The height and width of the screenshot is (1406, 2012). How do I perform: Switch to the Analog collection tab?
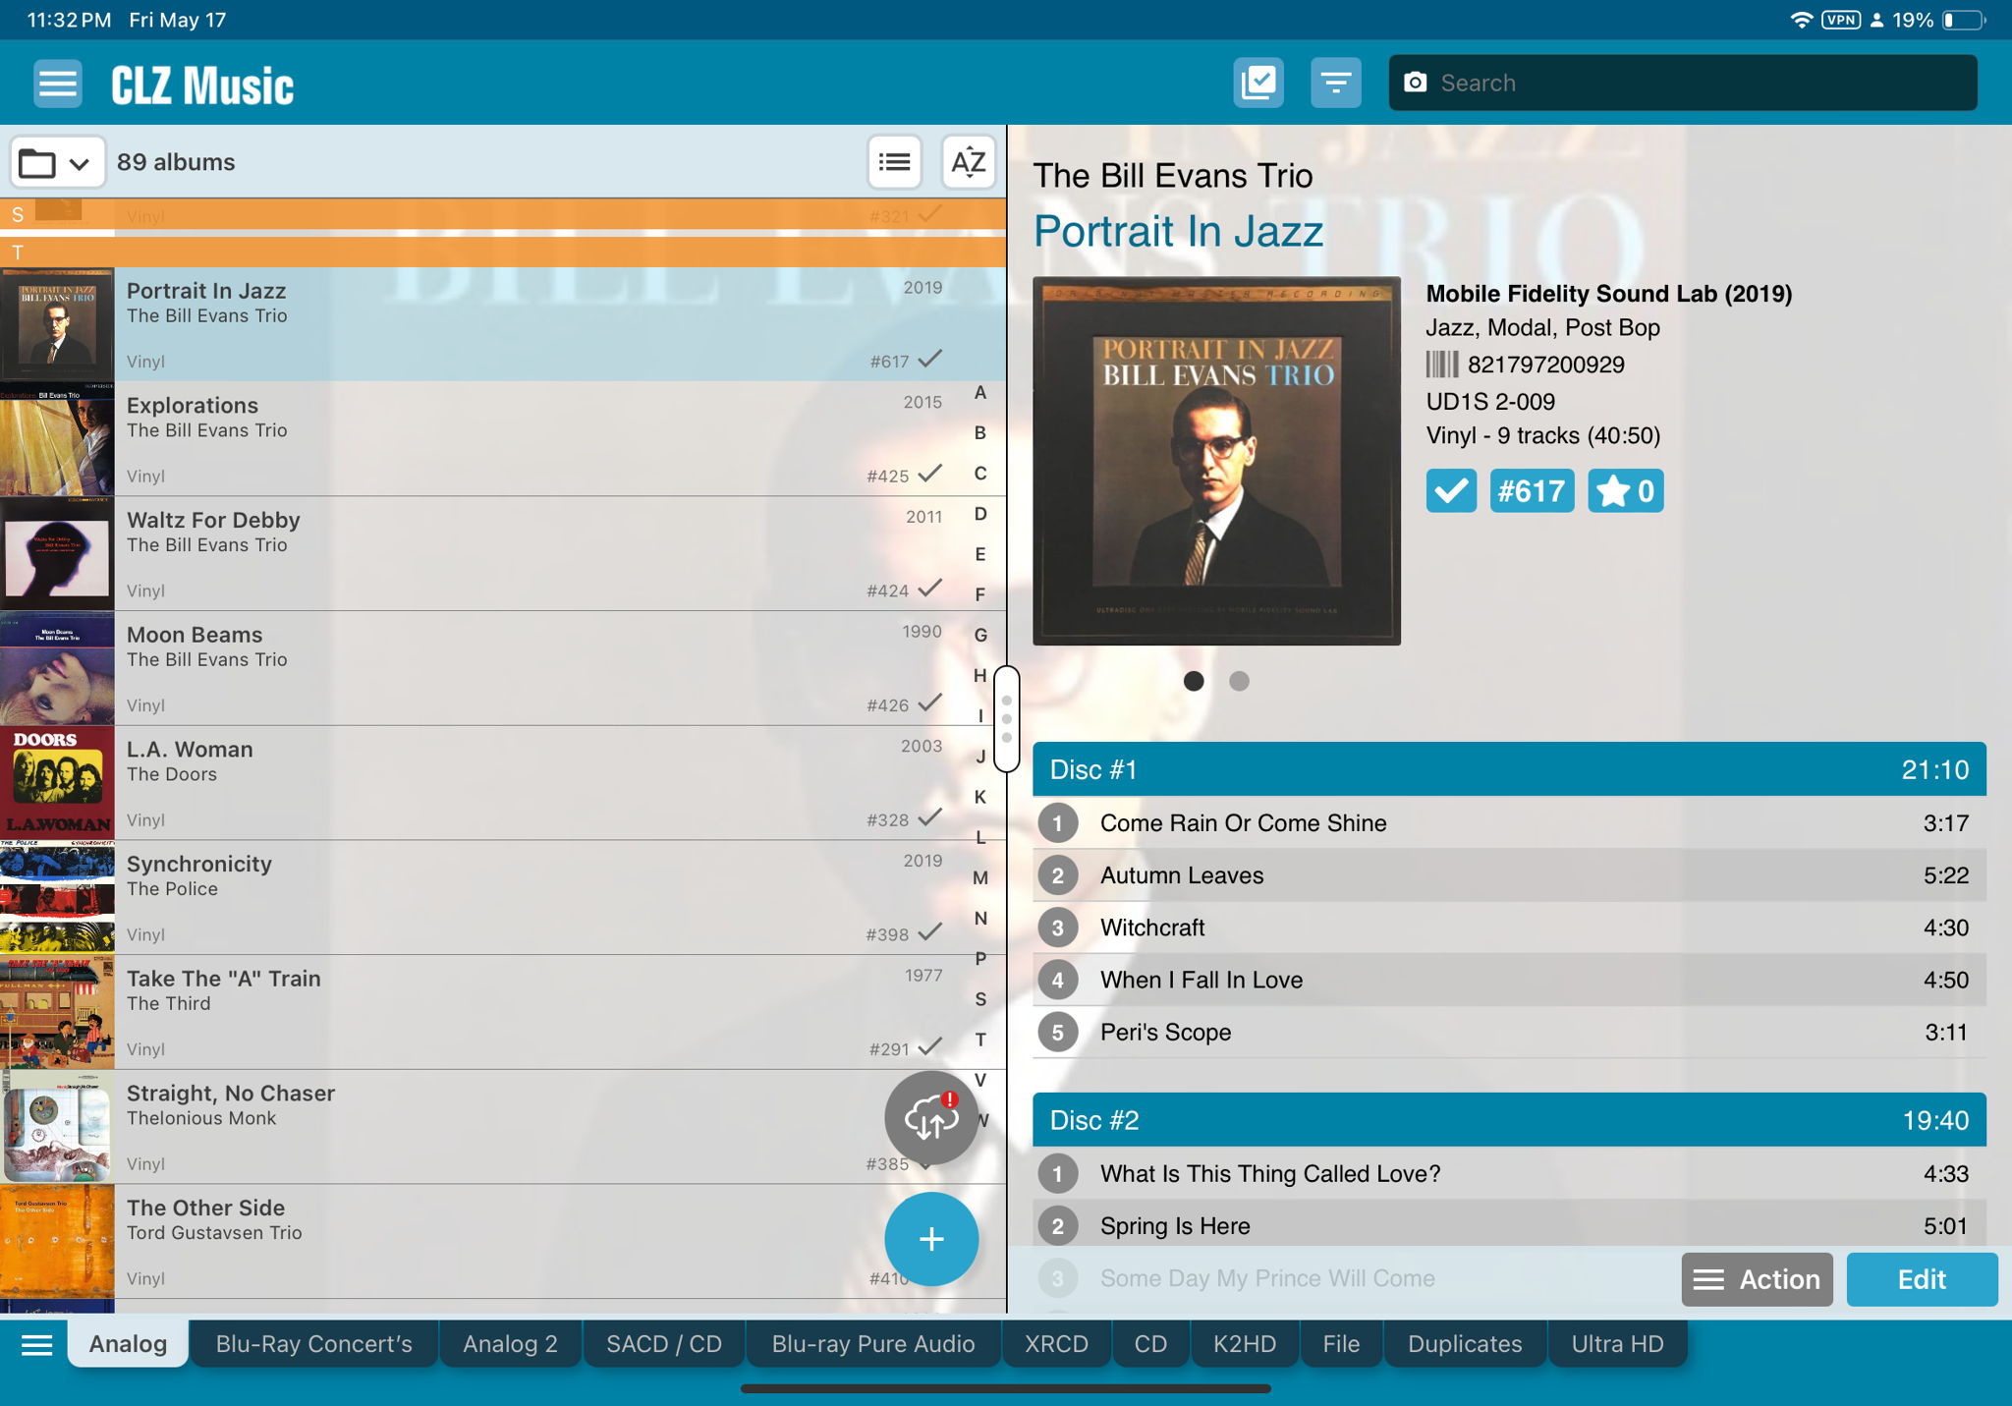[x=128, y=1344]
